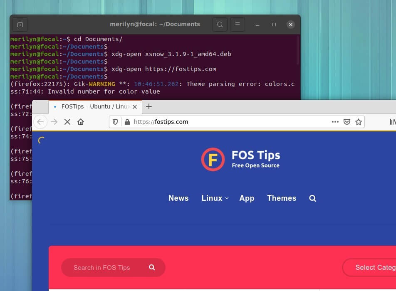Open tracking protection shield icon
396x291 pixels.
116,122
